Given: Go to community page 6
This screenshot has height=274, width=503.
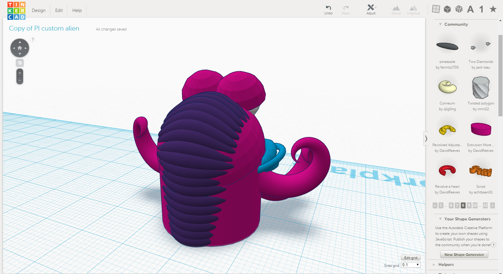Looking at the screenshot, I should (451, 205).
